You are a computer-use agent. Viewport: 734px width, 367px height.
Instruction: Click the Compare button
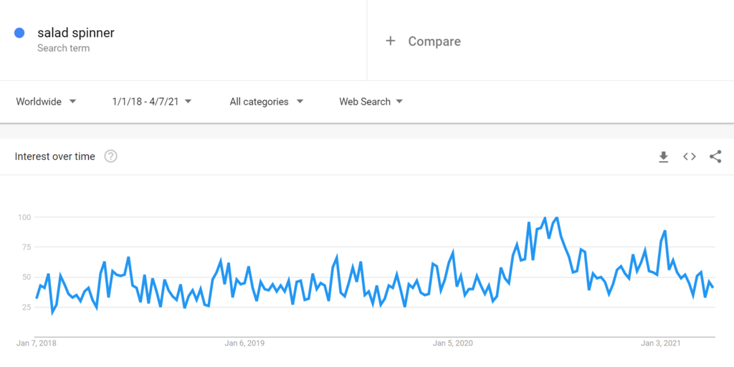(434, 42)
